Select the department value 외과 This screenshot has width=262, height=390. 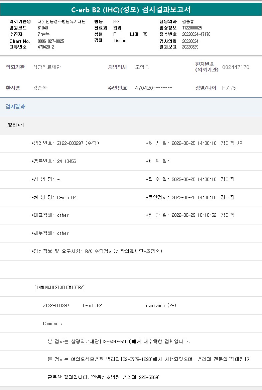coord(117,28)
